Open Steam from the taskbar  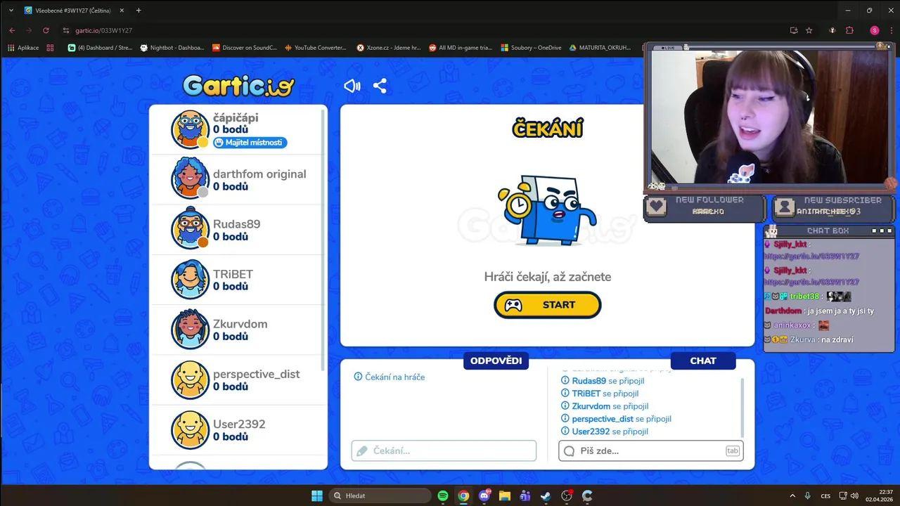(x=546, y=495)
